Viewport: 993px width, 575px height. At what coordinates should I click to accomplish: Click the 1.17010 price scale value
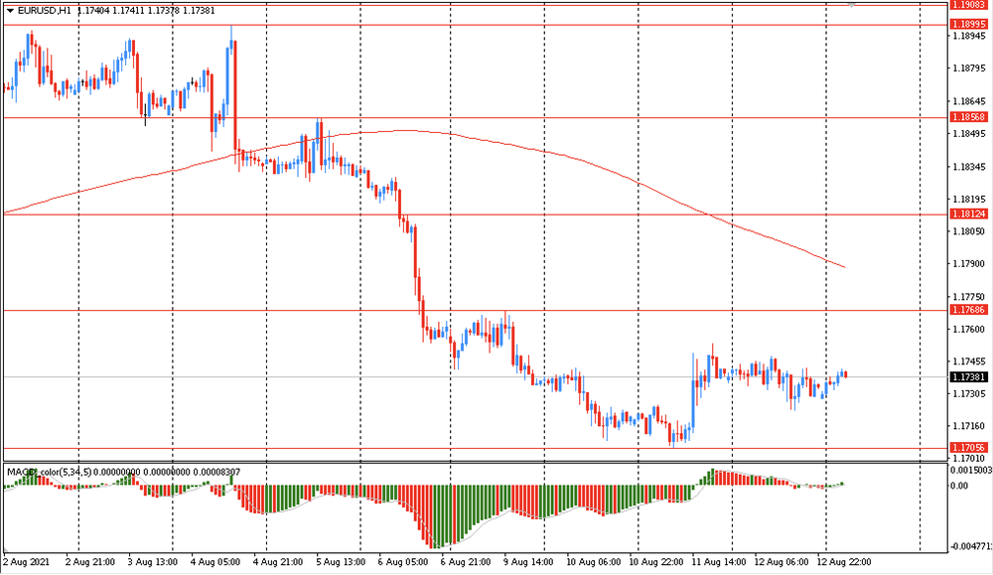[969, 458]
